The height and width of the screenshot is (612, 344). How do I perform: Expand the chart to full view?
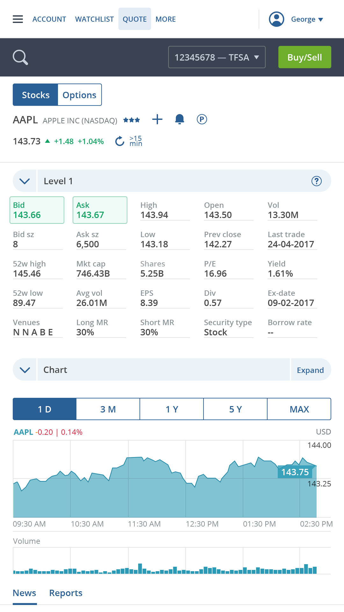pyautogui.click(x=311, y=370)
